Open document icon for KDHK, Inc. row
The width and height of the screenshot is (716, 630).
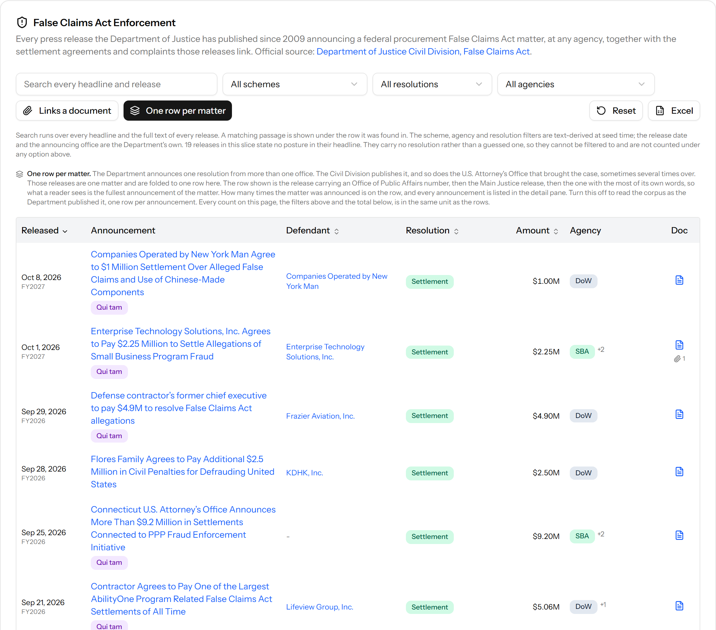679,472
